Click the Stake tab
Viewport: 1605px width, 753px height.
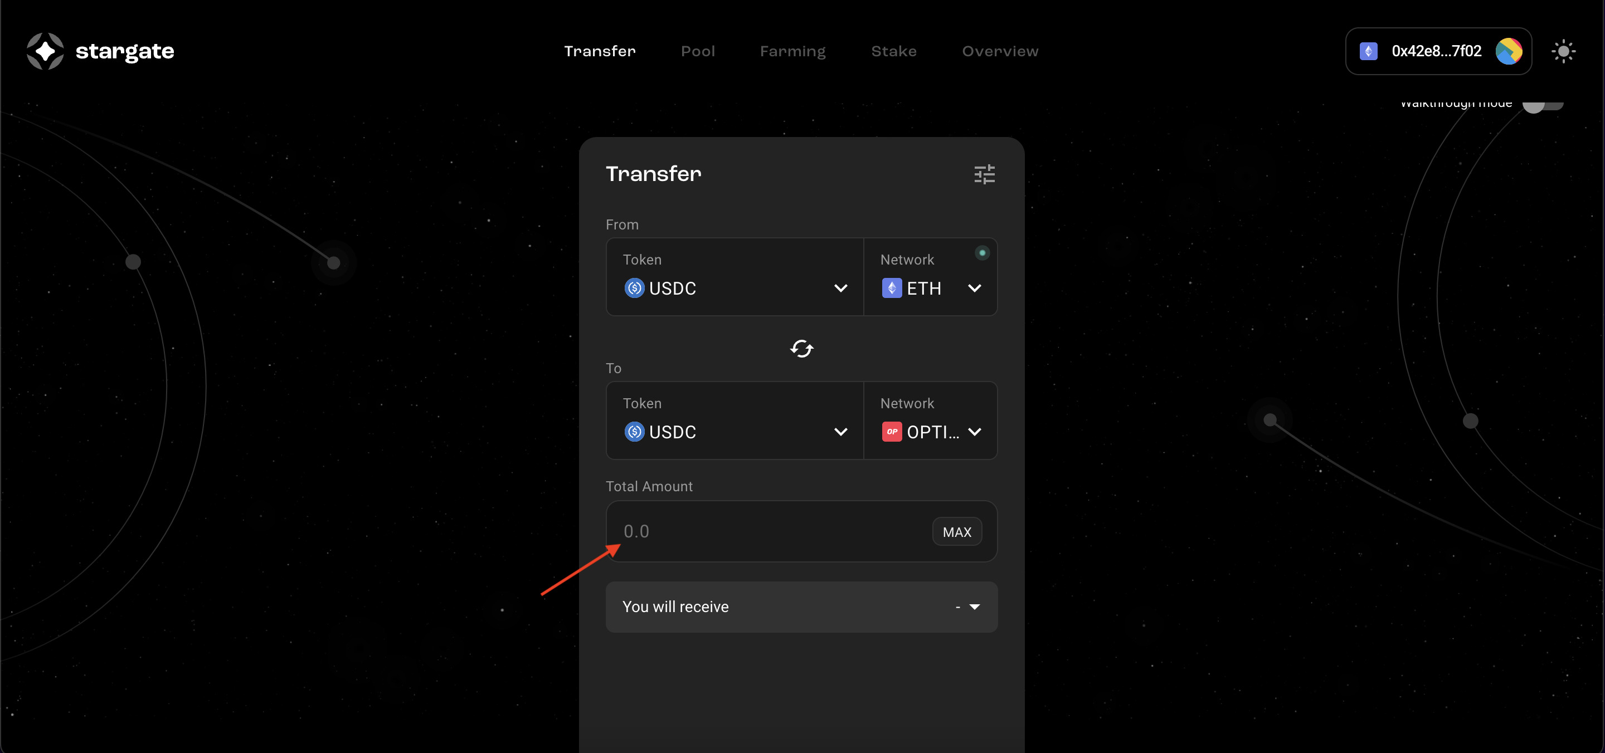tap(893, 51)
